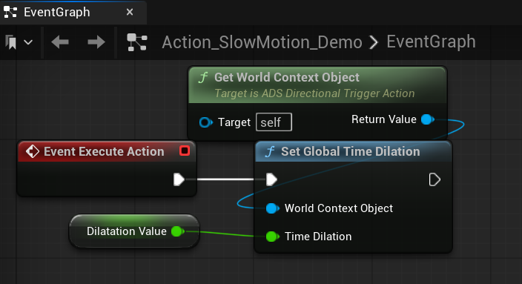Image resolution: width=522 pixels, height=284 pixels.
Task: Select the Event Execute Action node title
Action: [x=104, y=151]
